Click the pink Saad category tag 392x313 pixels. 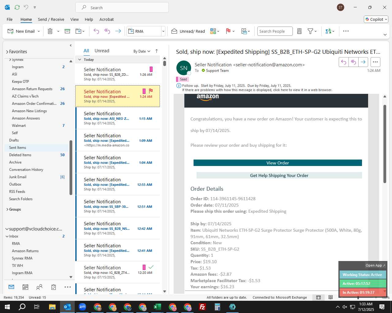(182, 79)
